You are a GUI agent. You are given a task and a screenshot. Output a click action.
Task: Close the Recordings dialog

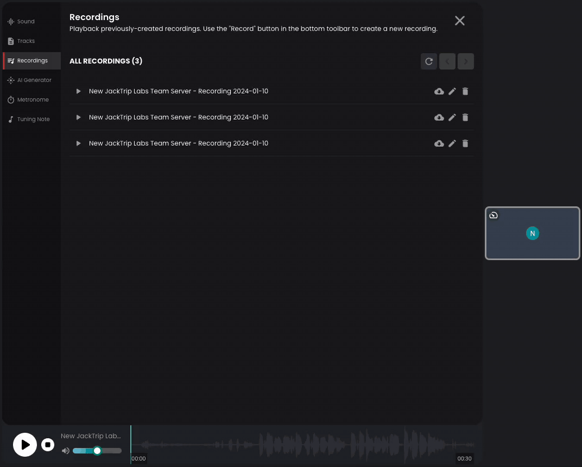(460, 21)
